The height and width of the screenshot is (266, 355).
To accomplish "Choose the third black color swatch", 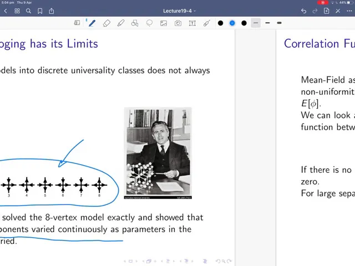I will tap(244, 23).
